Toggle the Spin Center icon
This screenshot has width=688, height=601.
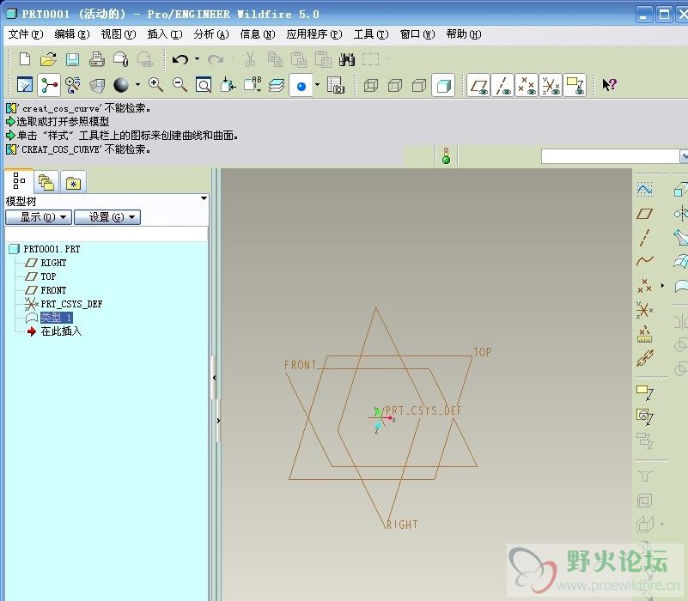(x=49, y=84)
